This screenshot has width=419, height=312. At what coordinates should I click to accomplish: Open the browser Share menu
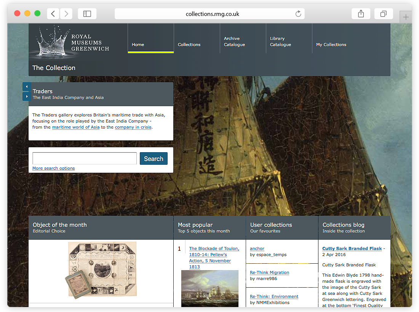pyautogui.click(x=361, y=14)
